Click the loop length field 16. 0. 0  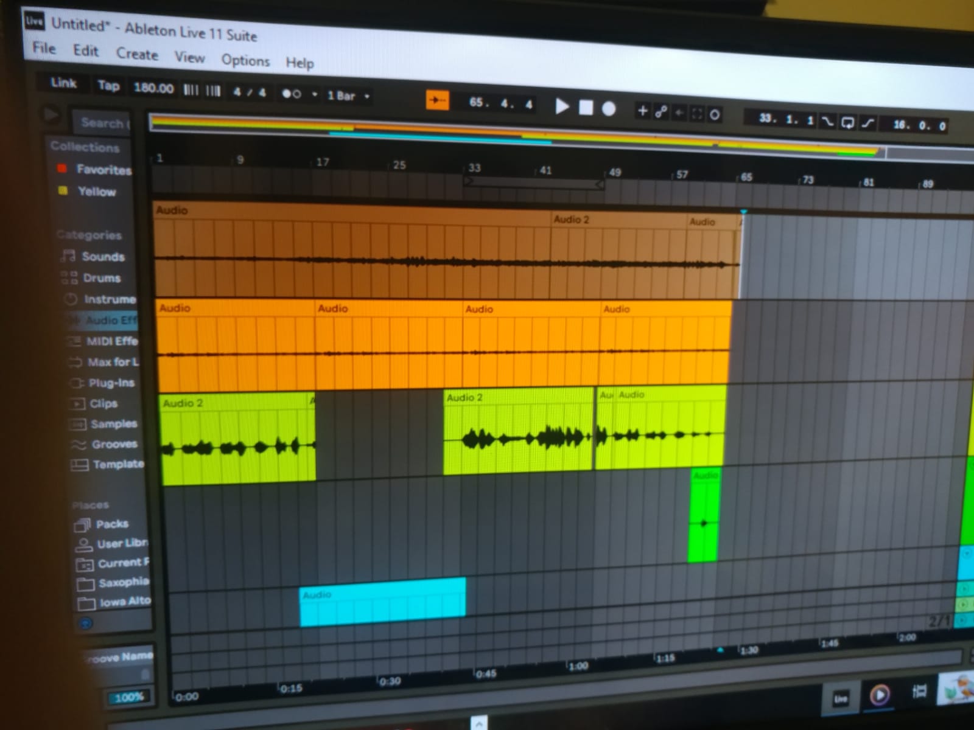[x=919, y=126]
